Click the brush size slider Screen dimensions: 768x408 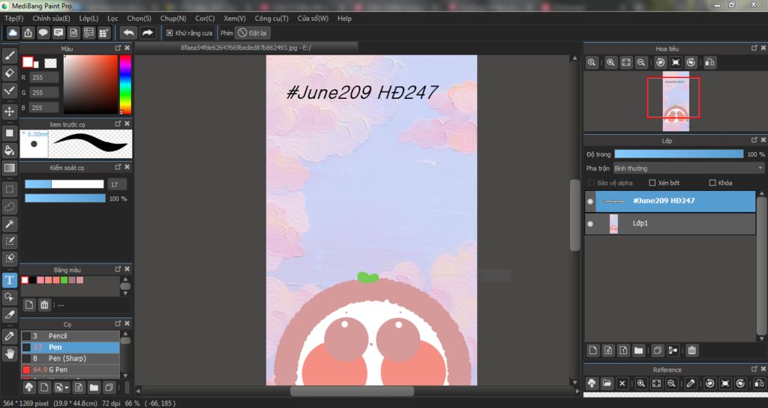coord(64,184)
